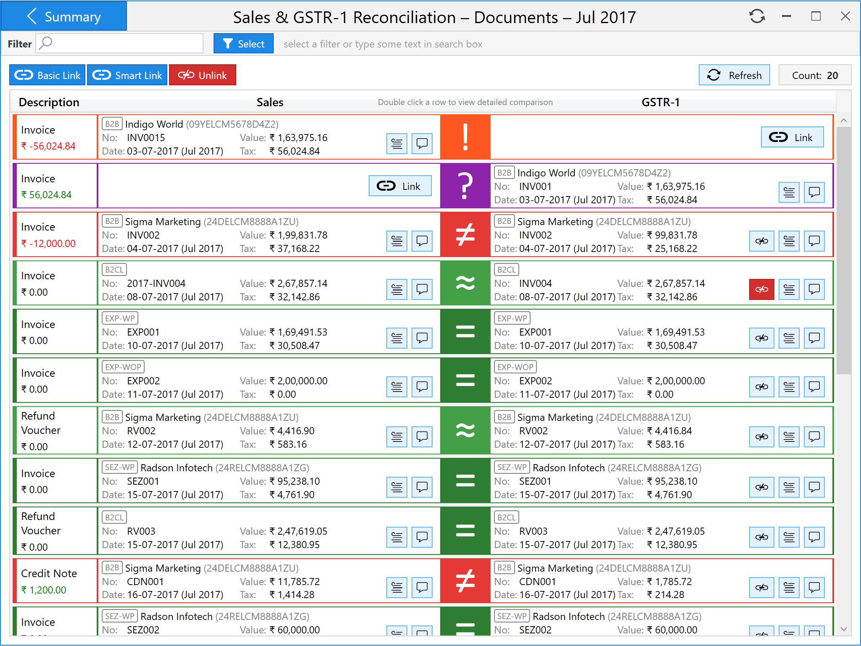Screen dimensions: 861x646
Task: Click the orange exclamation status for INV0015
Action: pyautogui.click(x=465, y=137)
